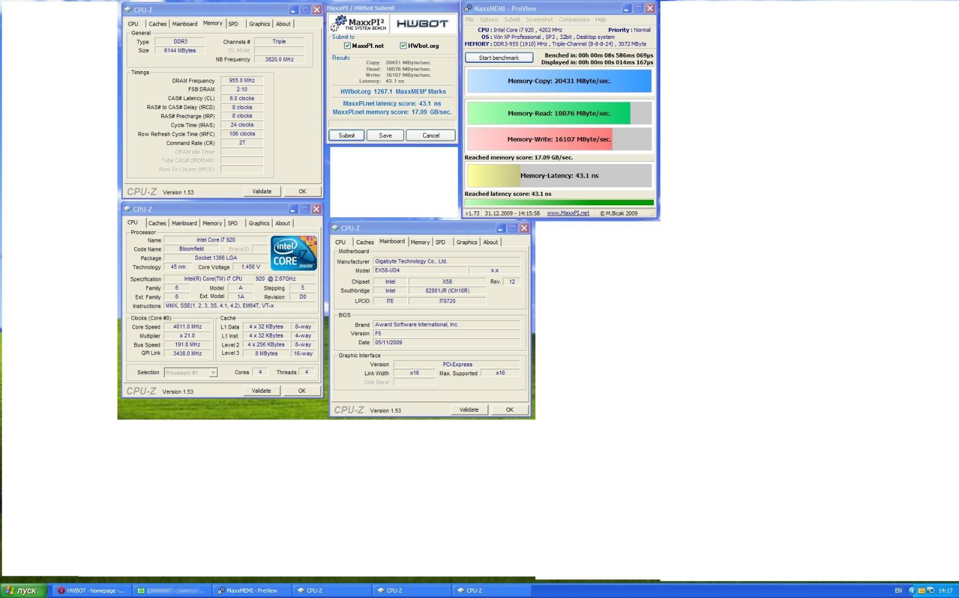The height and width of the screenshot is (598, 959).
Task: Click the green Memory-Read result bar
Action: tap(559, 113)
